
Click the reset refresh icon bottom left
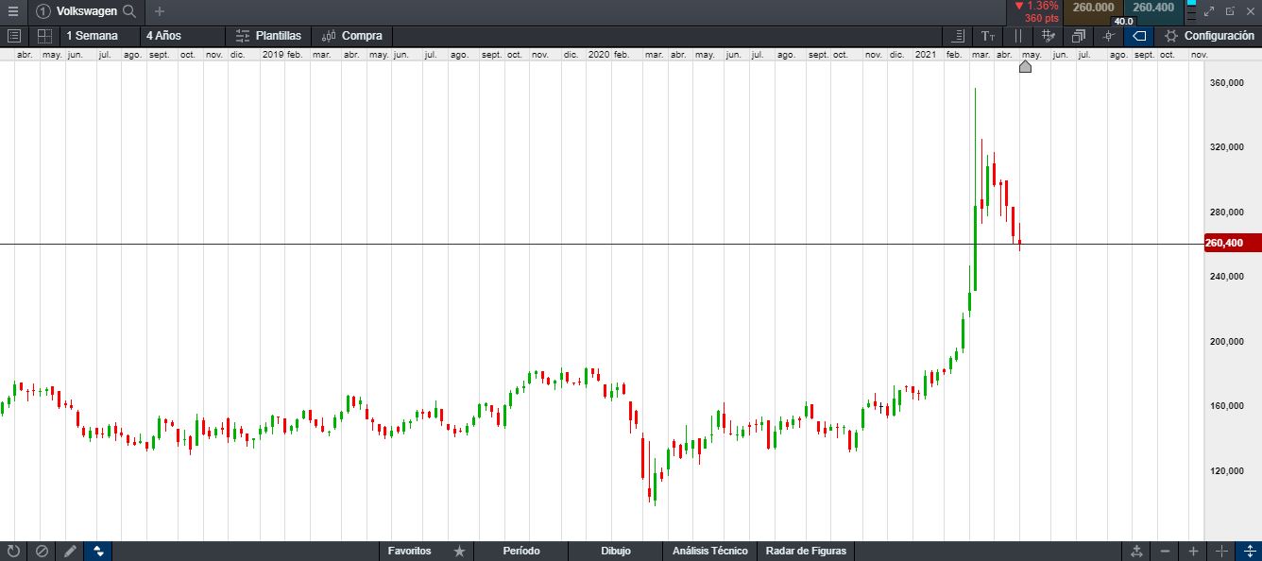tap(13, 551)
